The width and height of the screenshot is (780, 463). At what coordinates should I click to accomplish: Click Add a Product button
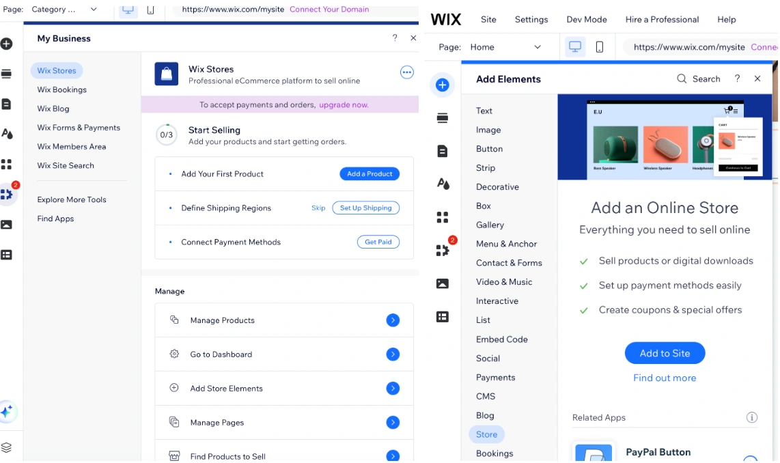pyautogui.click(x=370, y=173)
